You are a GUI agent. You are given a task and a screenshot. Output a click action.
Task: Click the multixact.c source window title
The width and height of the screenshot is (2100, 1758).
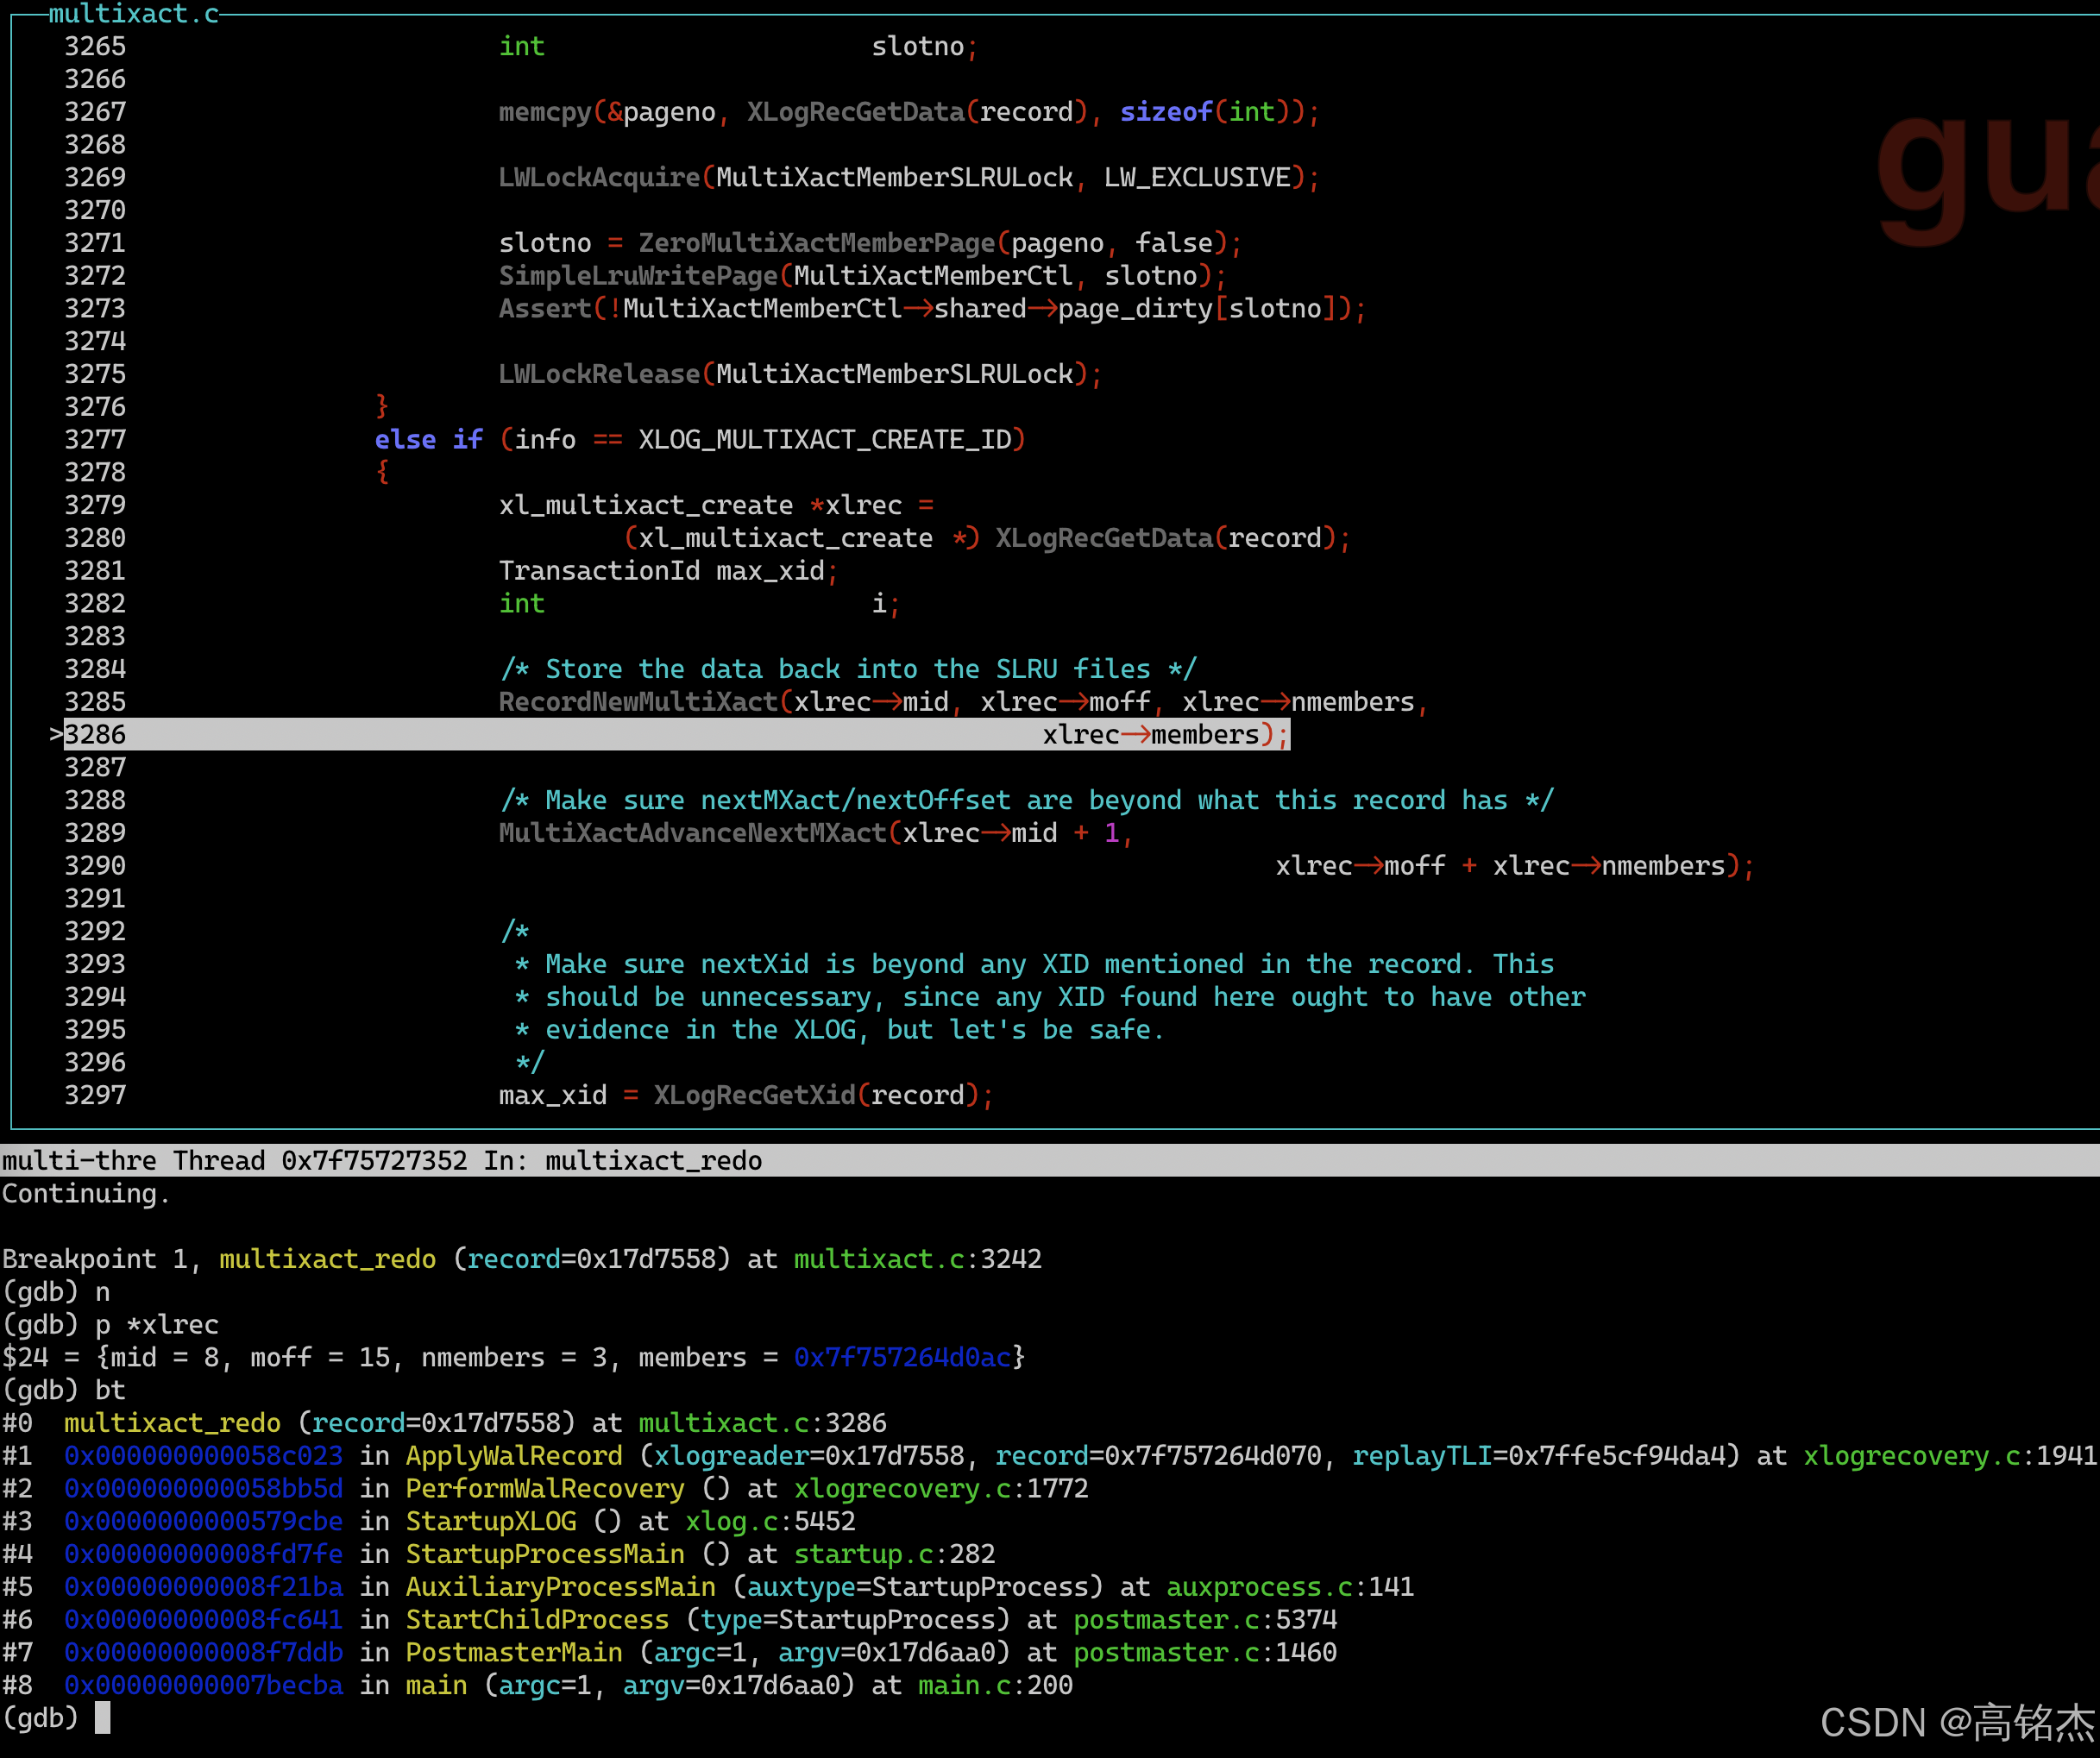click(x=134, y=14)
